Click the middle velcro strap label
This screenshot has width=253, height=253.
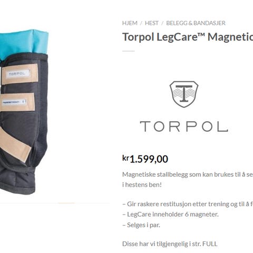pyautogui.click(x=14, y=102)
